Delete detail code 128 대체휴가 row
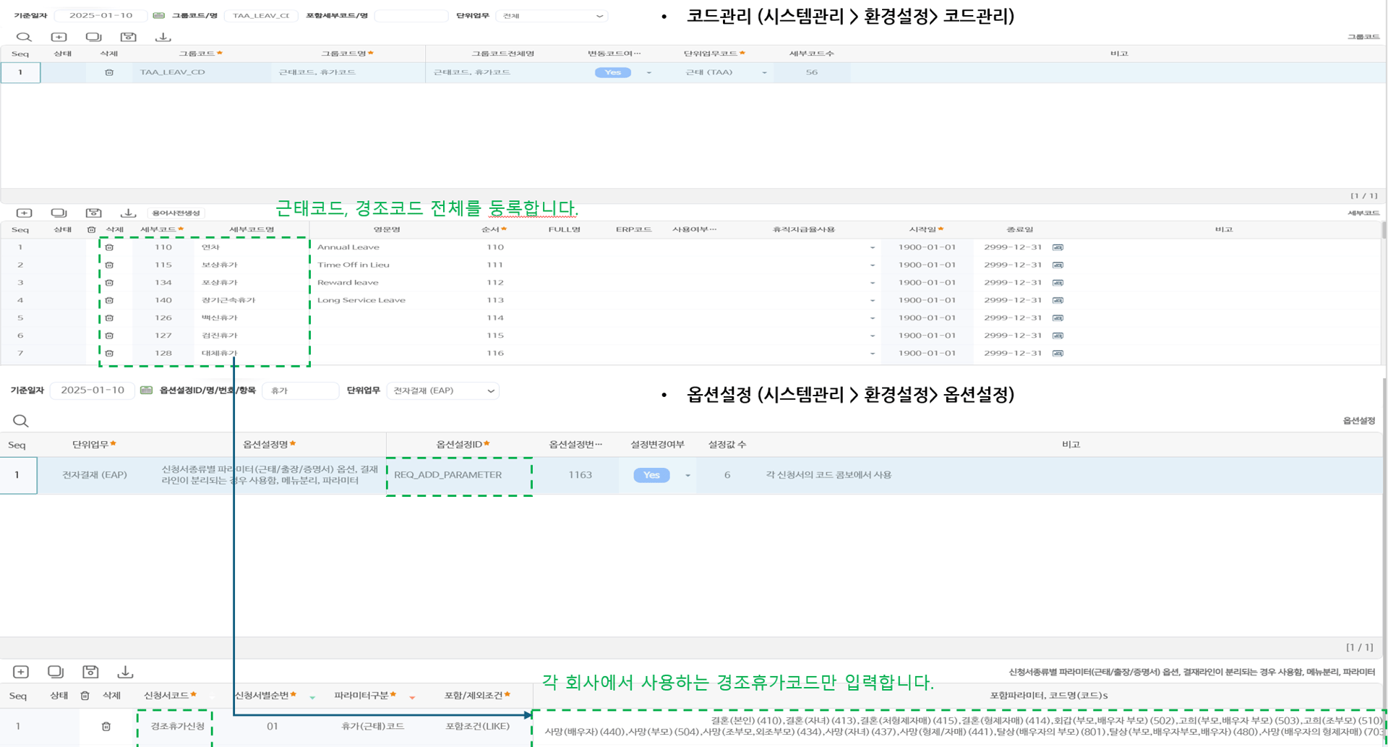The height and width of the screenshot is (747, 1388). (x=109, y=354)
